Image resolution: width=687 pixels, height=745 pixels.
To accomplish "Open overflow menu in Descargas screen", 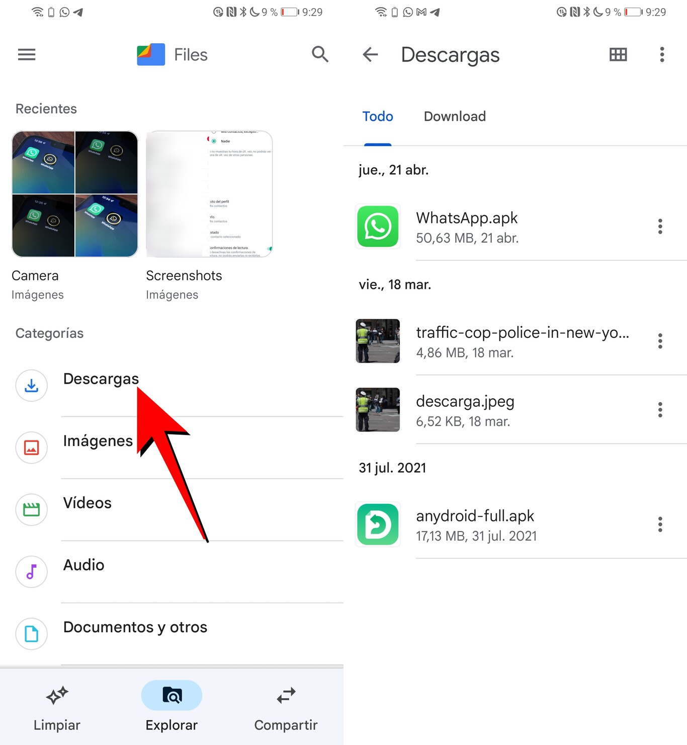I will click(x=662, y=54).
